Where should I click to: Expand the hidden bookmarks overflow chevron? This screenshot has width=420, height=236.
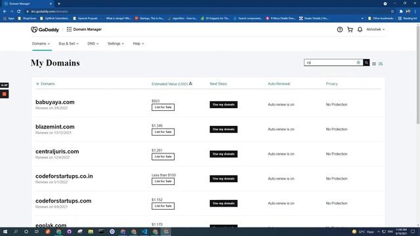[362, 18]
